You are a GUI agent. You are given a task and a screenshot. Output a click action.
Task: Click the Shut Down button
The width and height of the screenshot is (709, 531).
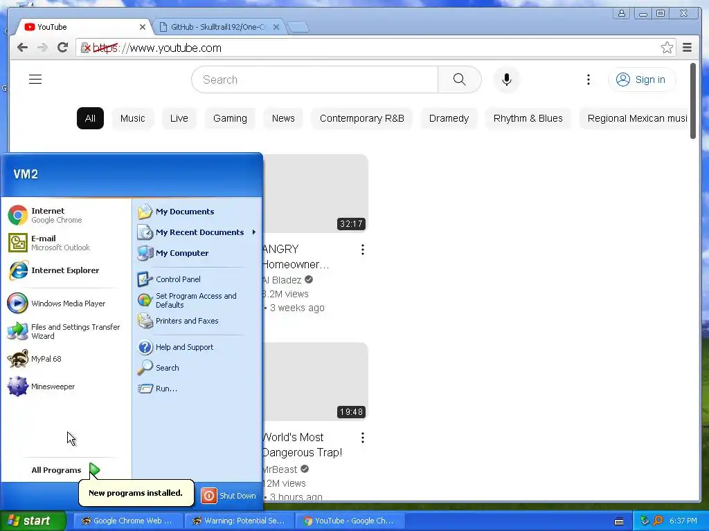pos(228,495)
